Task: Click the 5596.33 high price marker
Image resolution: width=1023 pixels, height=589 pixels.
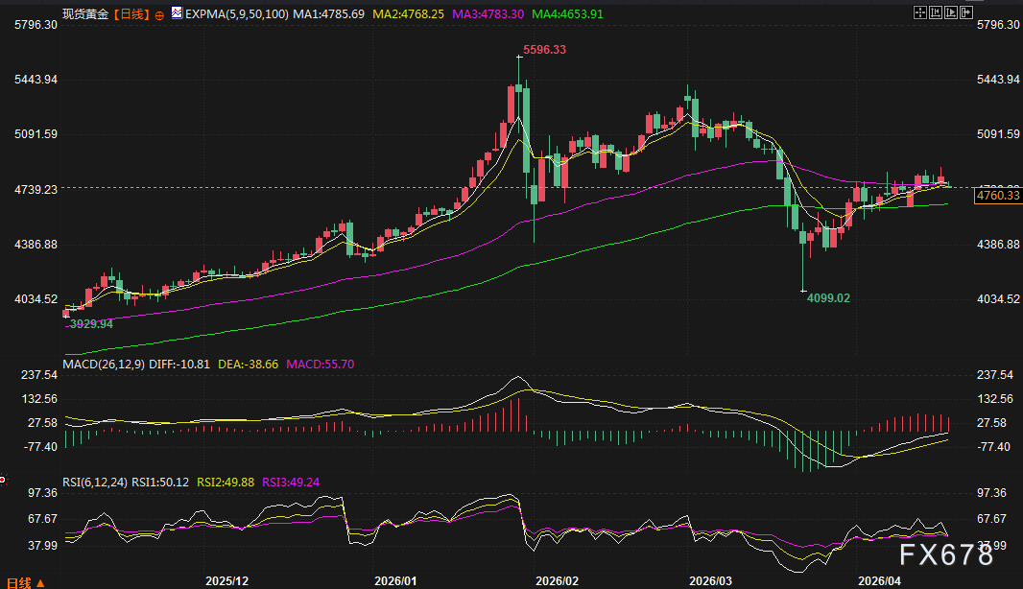Action: 543,50
